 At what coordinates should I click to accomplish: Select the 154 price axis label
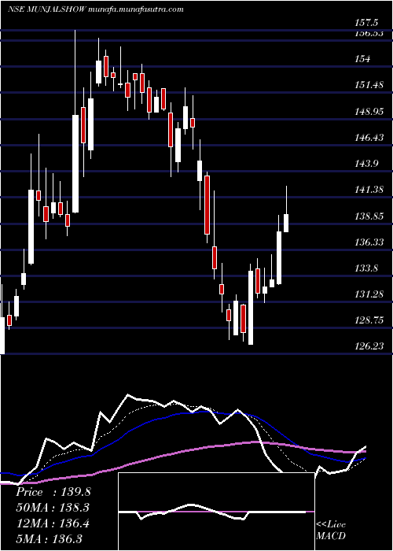[x=363, y=59]
